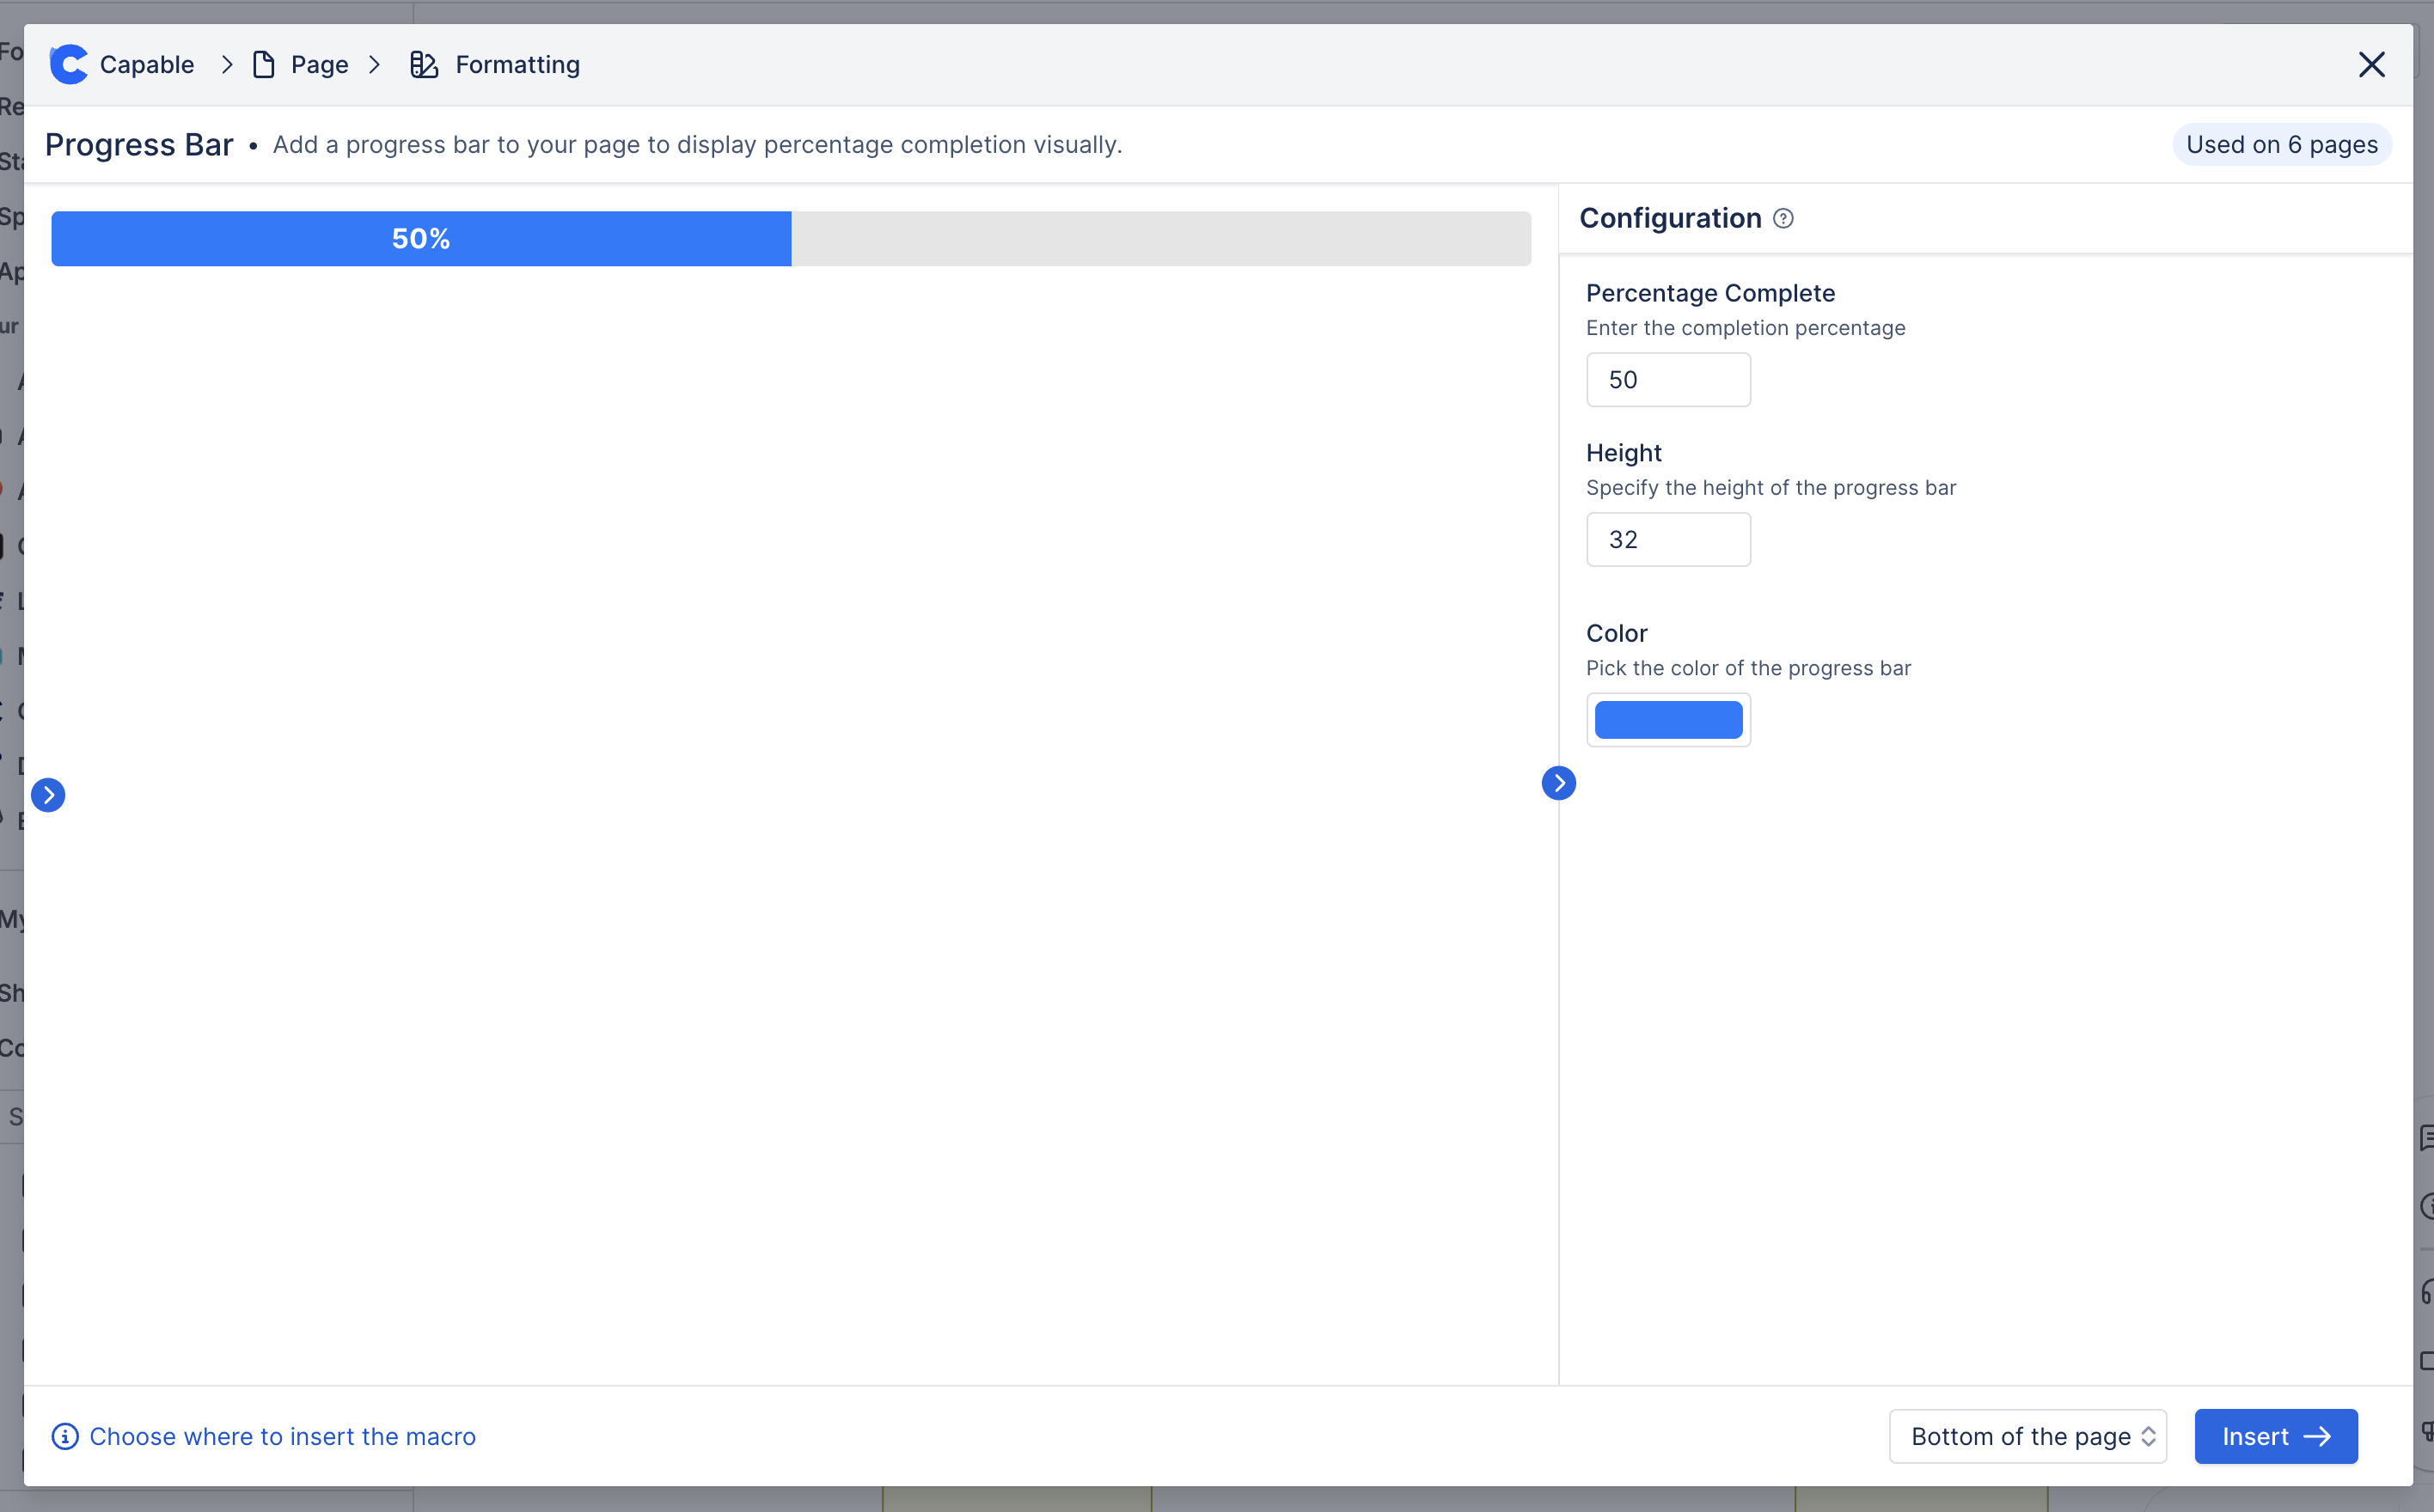The image size is (2434, 1512).
Task: Open the Bottom of the page dropdown
Action: click(x=2027, y=1436)
